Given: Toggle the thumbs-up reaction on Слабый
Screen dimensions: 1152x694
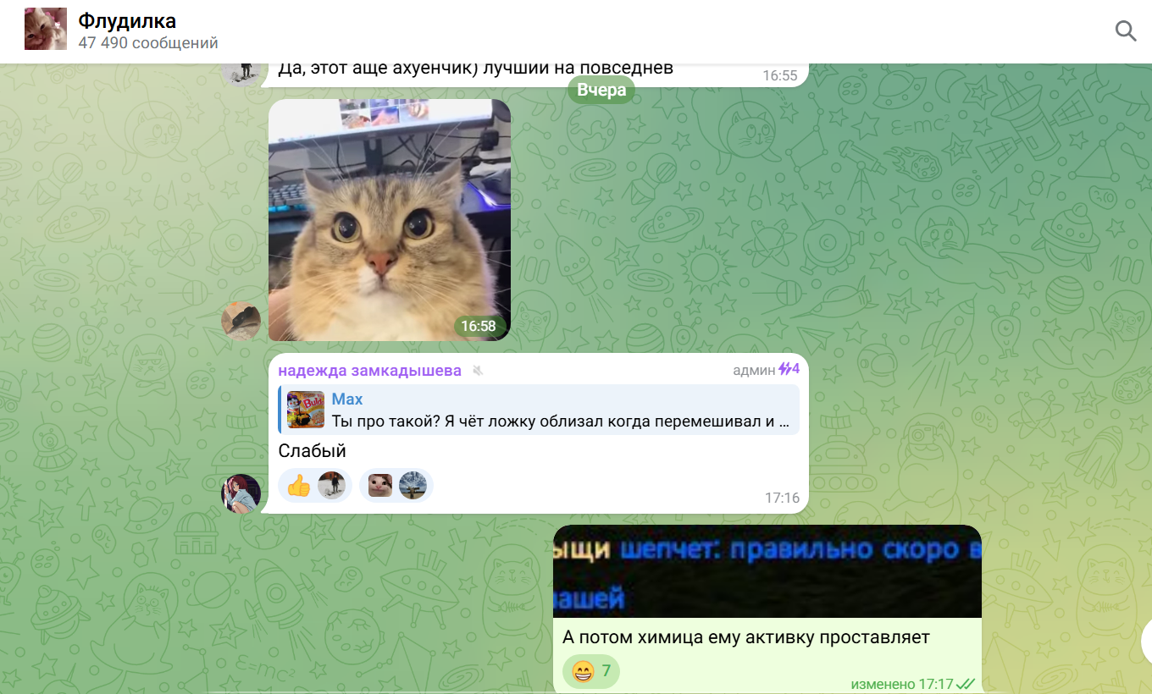Looking at the screenshot, I should point(313,486).
